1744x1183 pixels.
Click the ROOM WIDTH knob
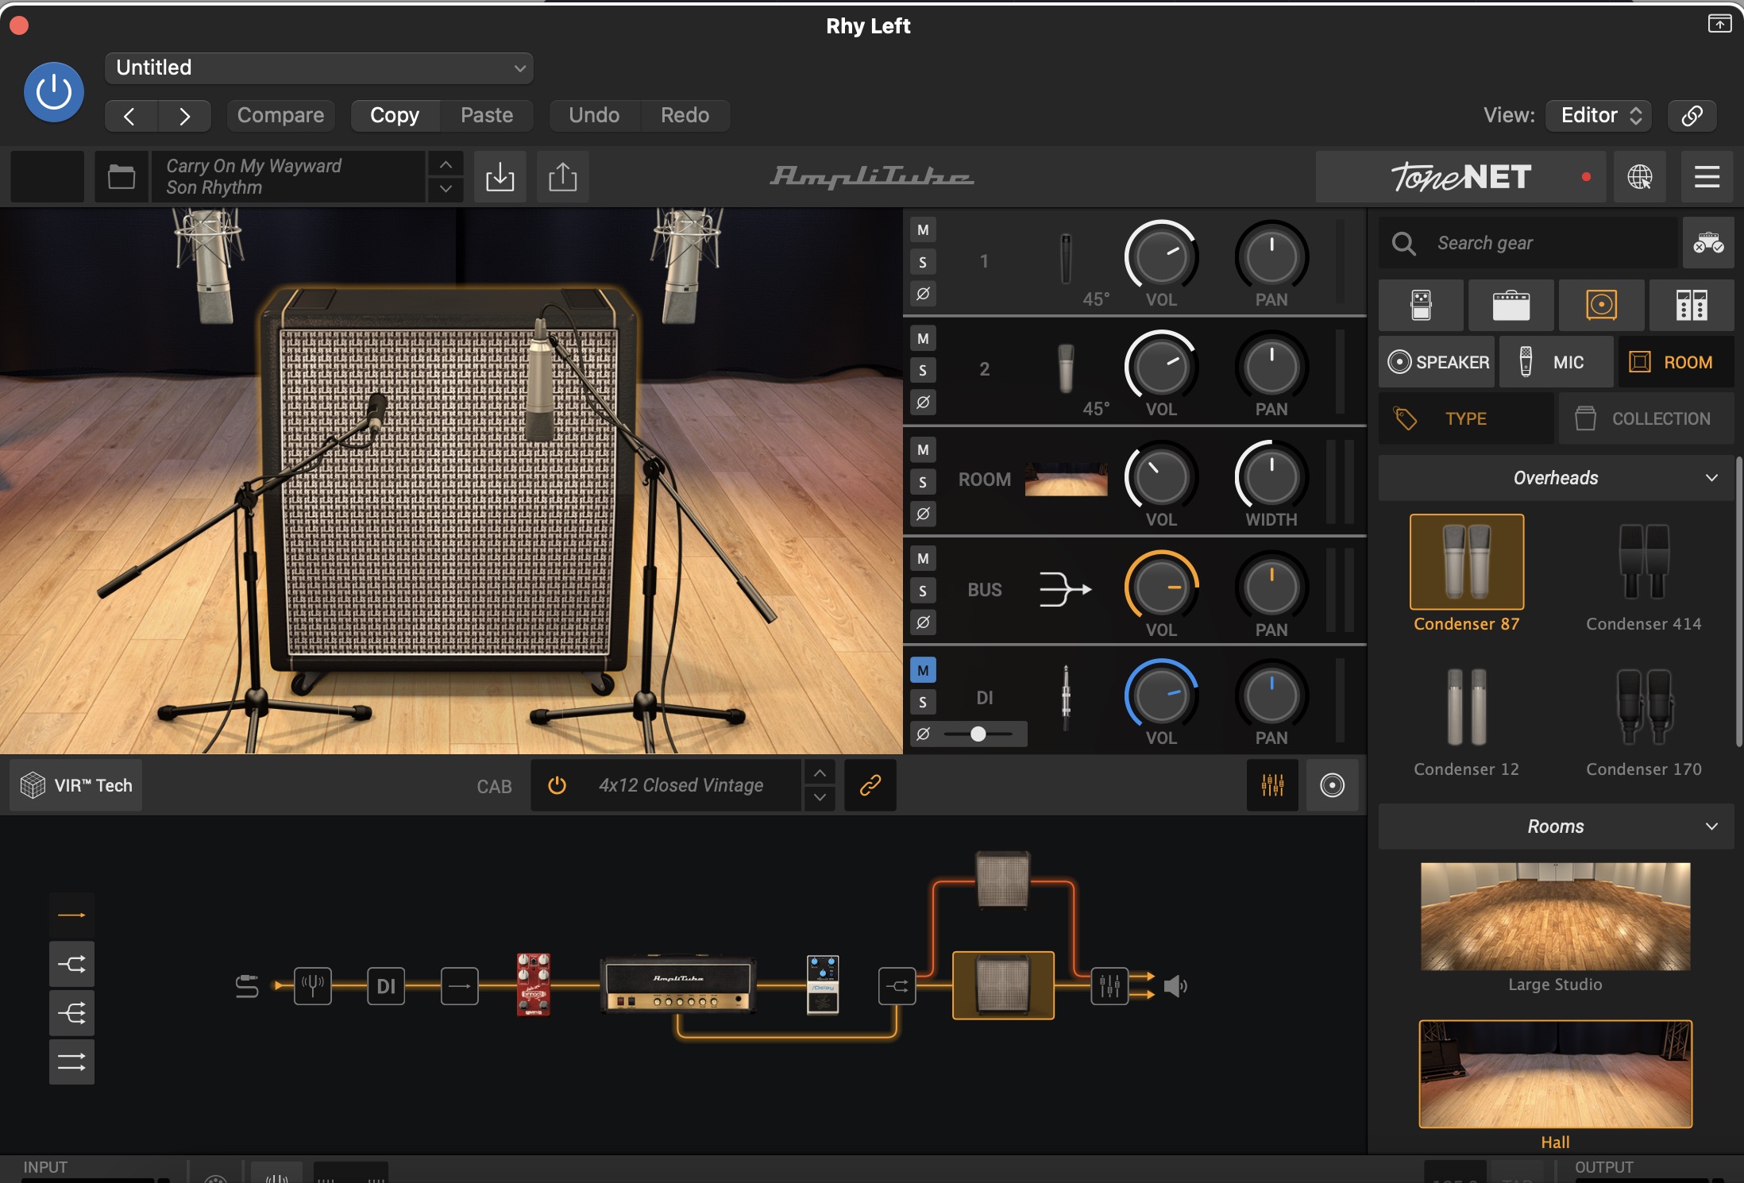(1271, 476)
